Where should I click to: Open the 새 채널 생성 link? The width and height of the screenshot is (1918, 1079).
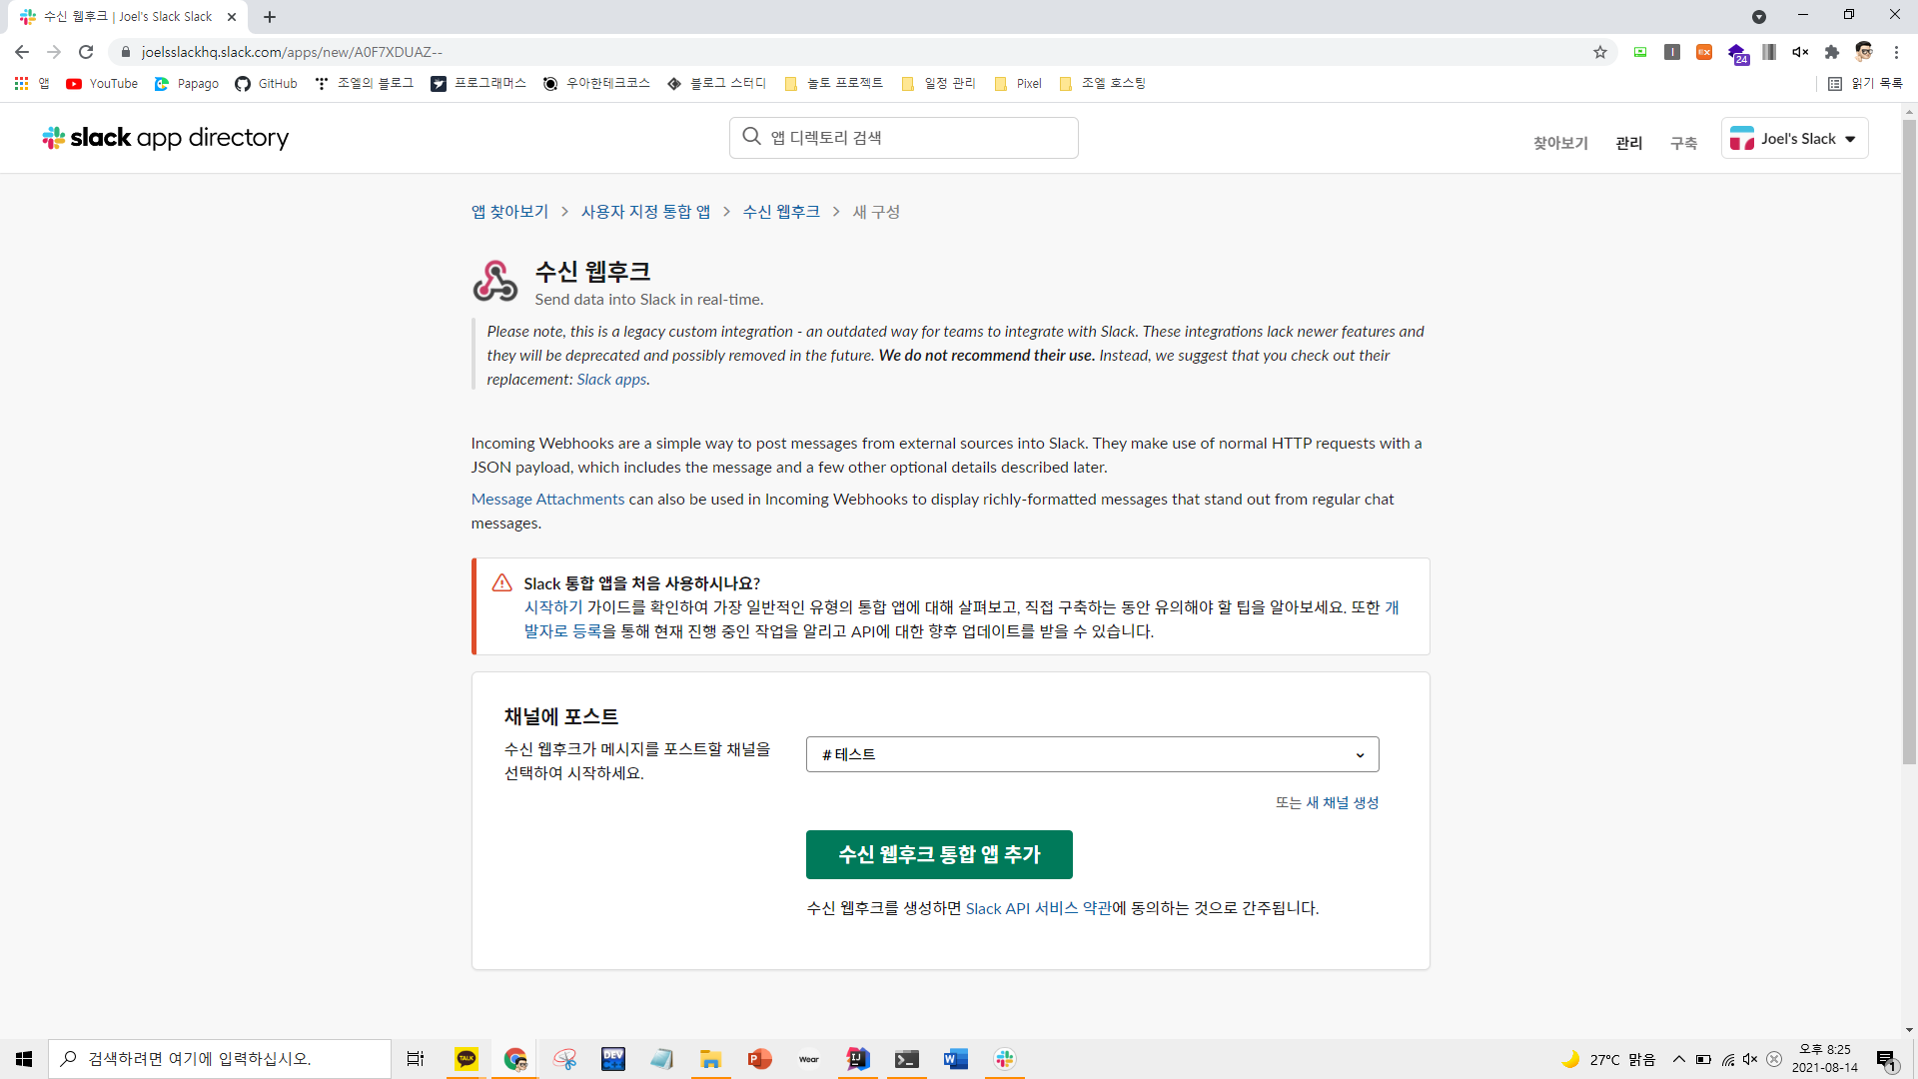click(1342, 802)
